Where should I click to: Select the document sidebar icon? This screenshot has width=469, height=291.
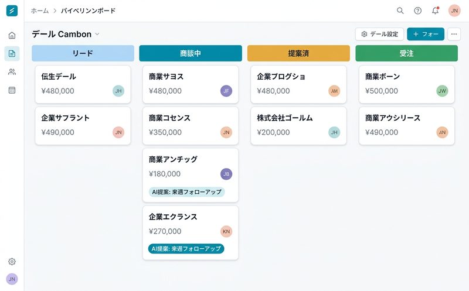(12, 53)
